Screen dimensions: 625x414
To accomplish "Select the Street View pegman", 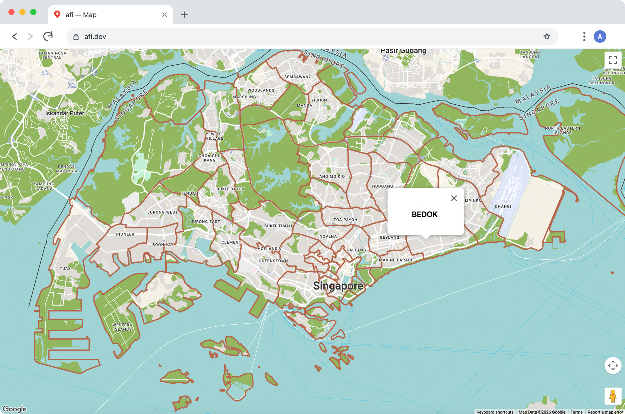I will [x=613, y=396].
